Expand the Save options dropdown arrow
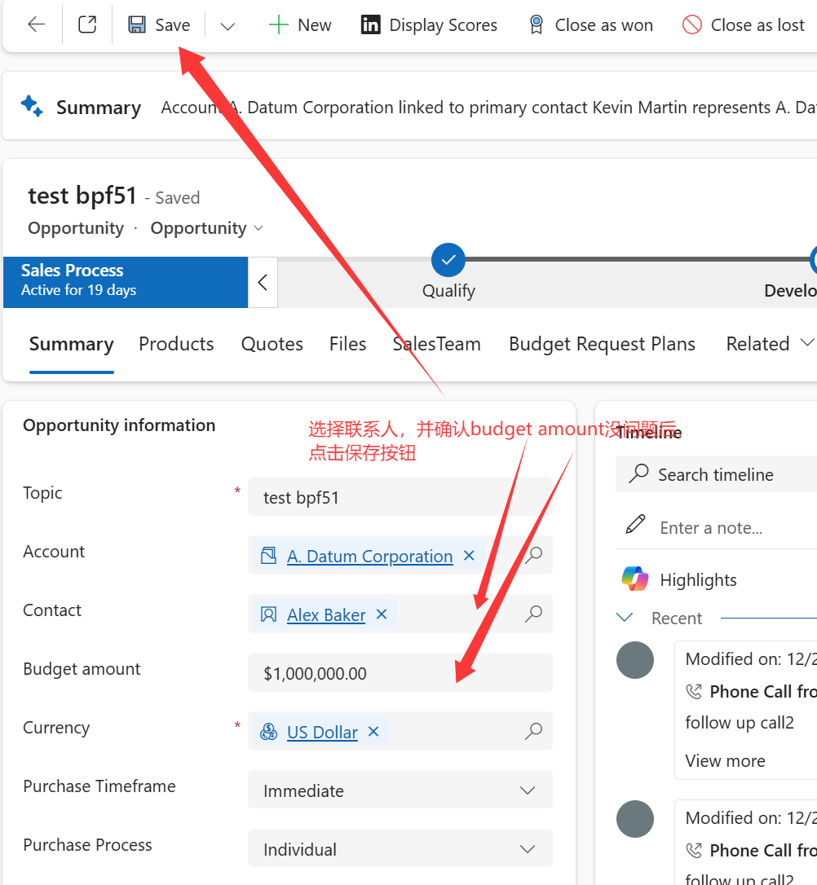The height and width of the screenshot is (885, 817). [227, 26]
